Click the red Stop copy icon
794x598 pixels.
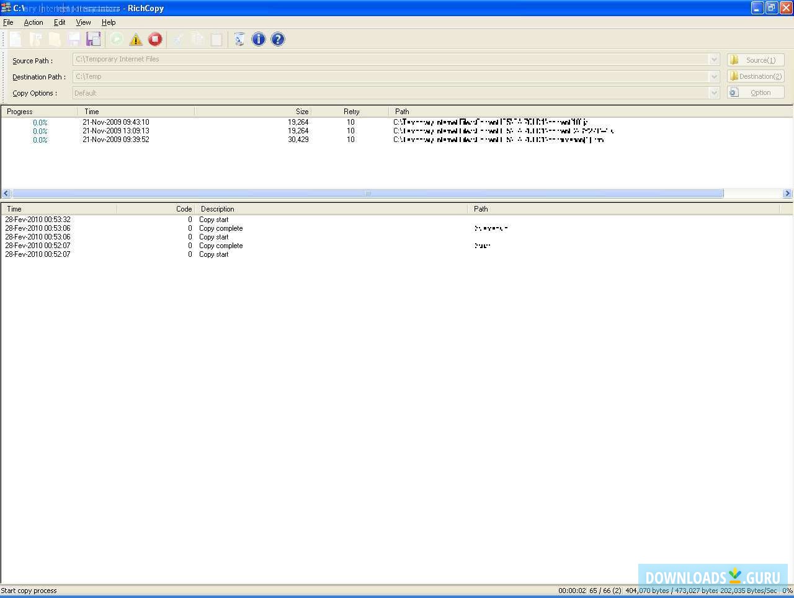coord(155,39)
